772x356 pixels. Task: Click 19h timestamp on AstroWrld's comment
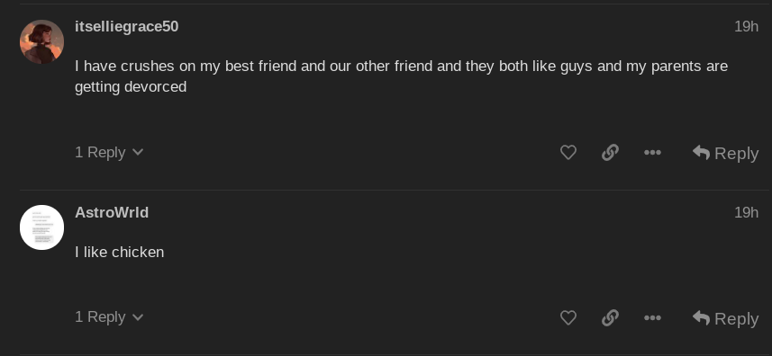[746, 213]
